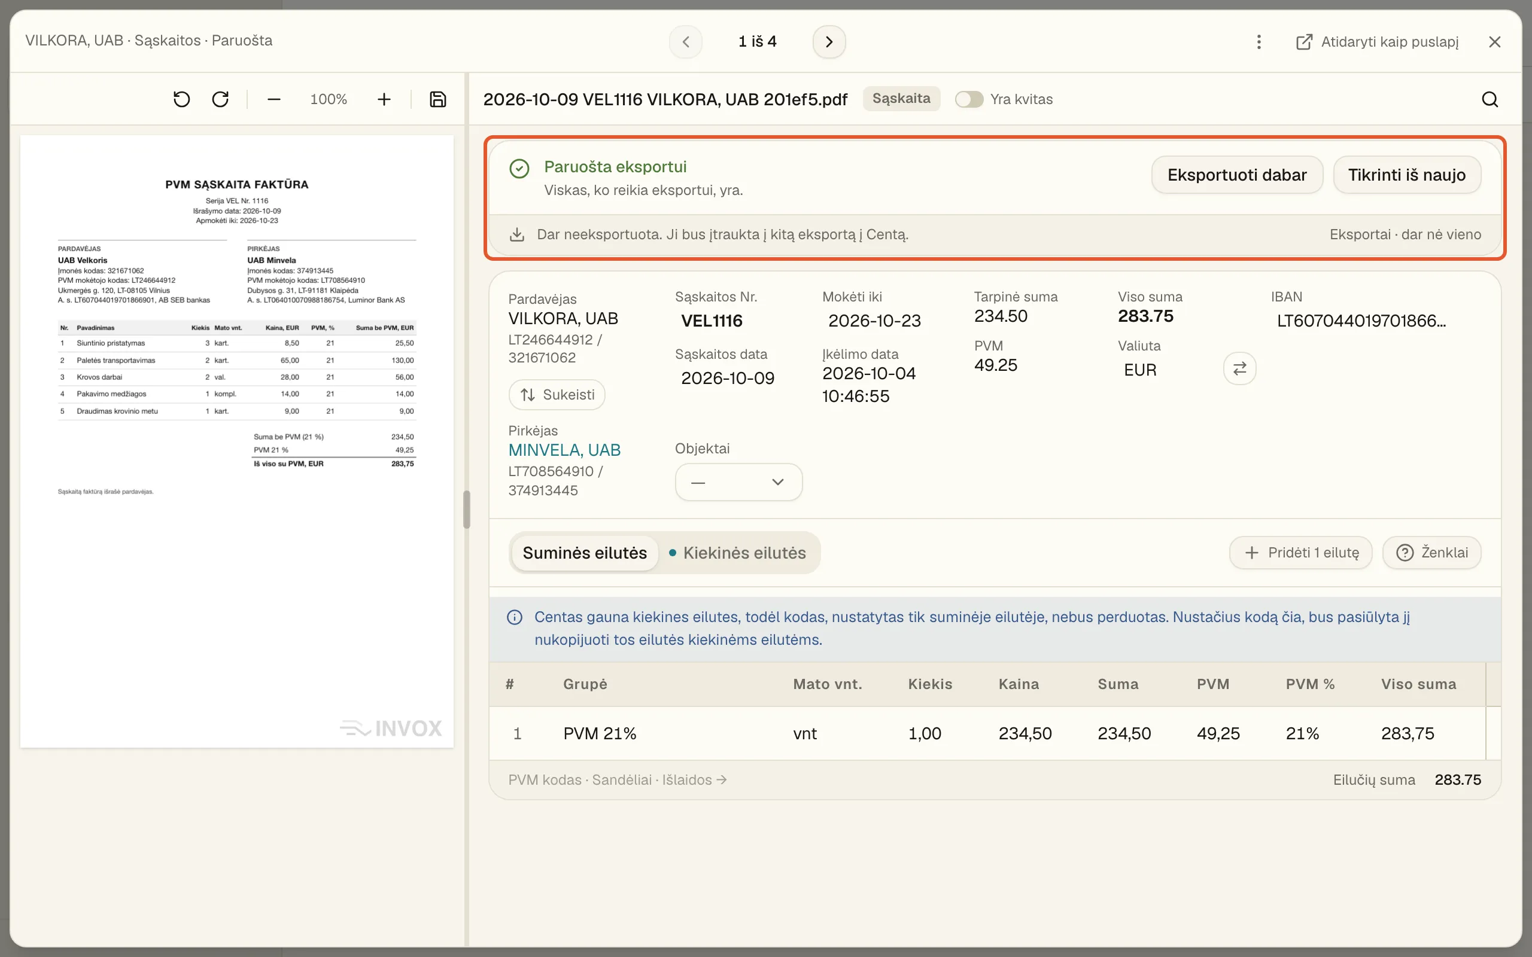Screen dimensions: 1532x957
Task: Toggle the Yra kvitas switch
Action: [x=969, y=99]
